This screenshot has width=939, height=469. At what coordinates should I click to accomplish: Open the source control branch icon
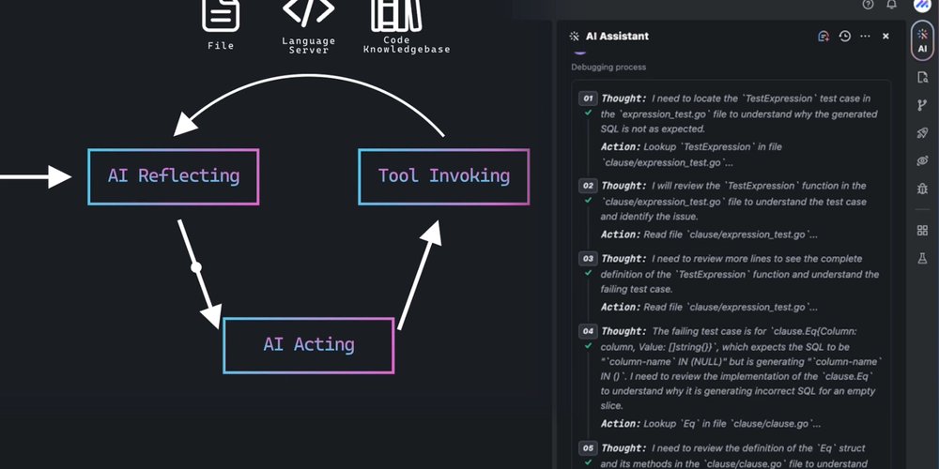(922, 105)
